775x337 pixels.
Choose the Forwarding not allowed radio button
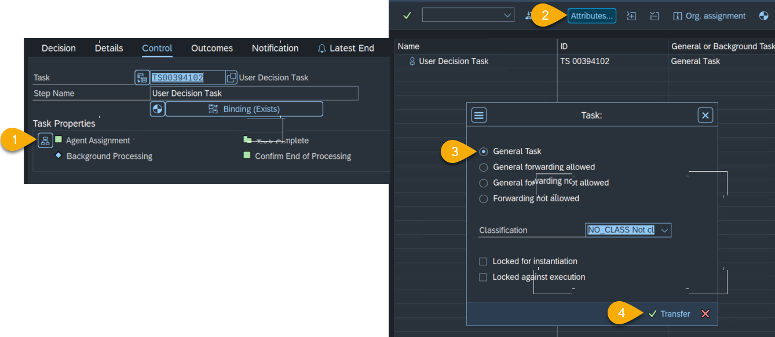484,199
